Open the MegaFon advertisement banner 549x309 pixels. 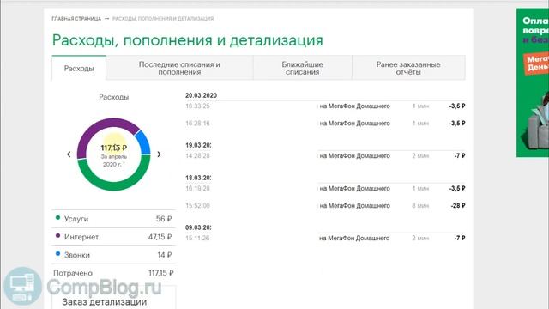click(533, 82)
